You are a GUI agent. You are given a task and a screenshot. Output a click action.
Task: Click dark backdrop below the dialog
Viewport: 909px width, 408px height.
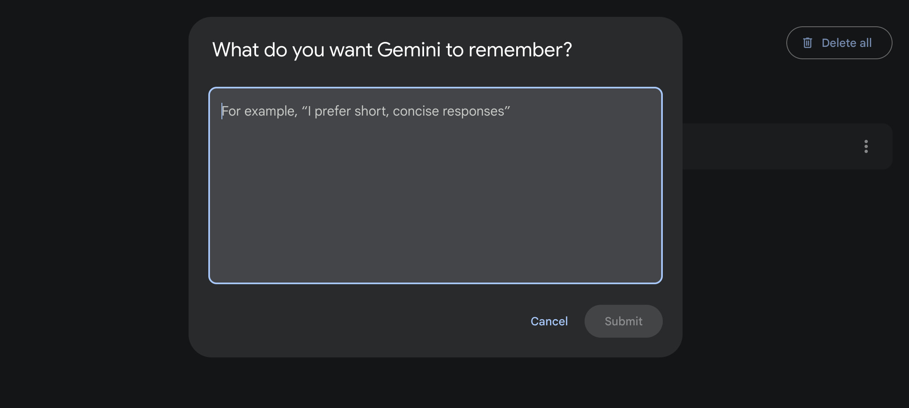click(435, 385)
